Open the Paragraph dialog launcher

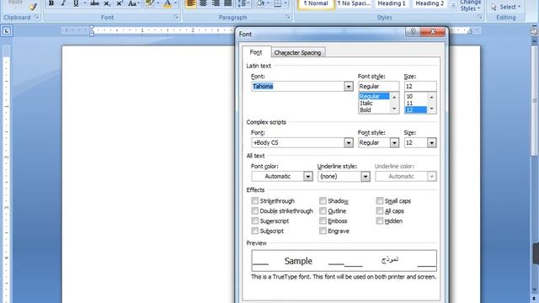pyautogui.click(x=288, y=17)
